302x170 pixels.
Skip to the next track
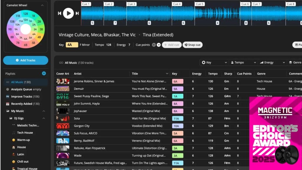(x=77, y=13)
